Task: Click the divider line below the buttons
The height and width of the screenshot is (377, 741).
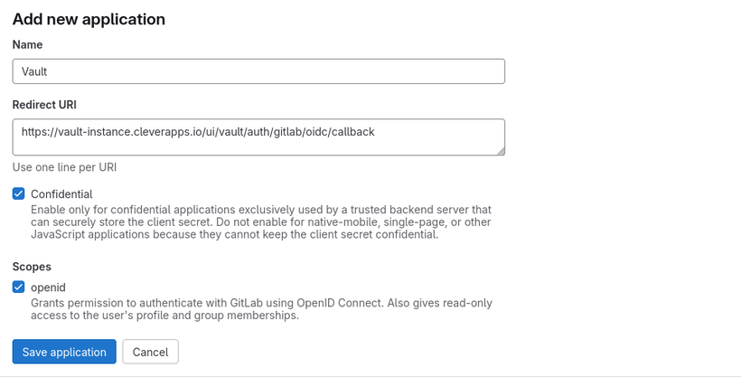Action: click(370, 375)
